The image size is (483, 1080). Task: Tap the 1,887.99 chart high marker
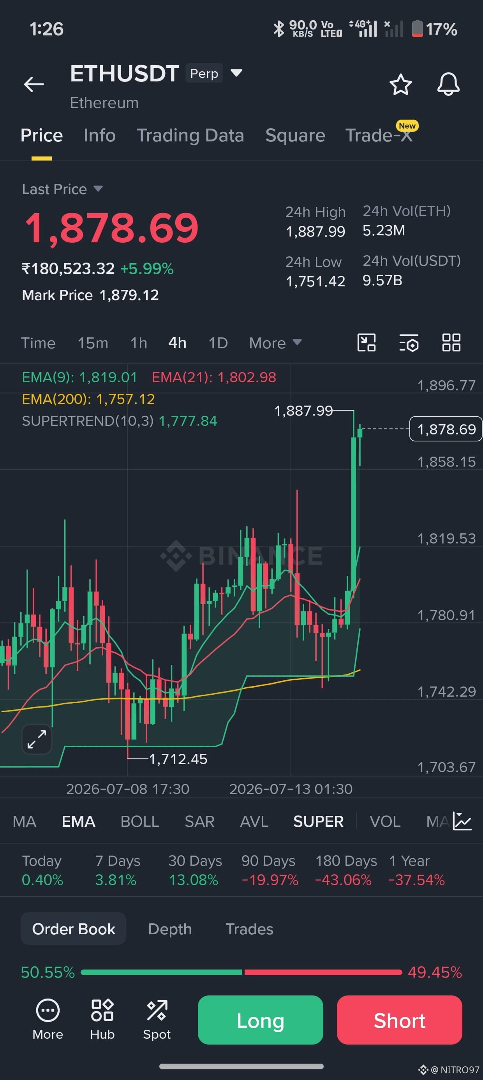(303, 411)
